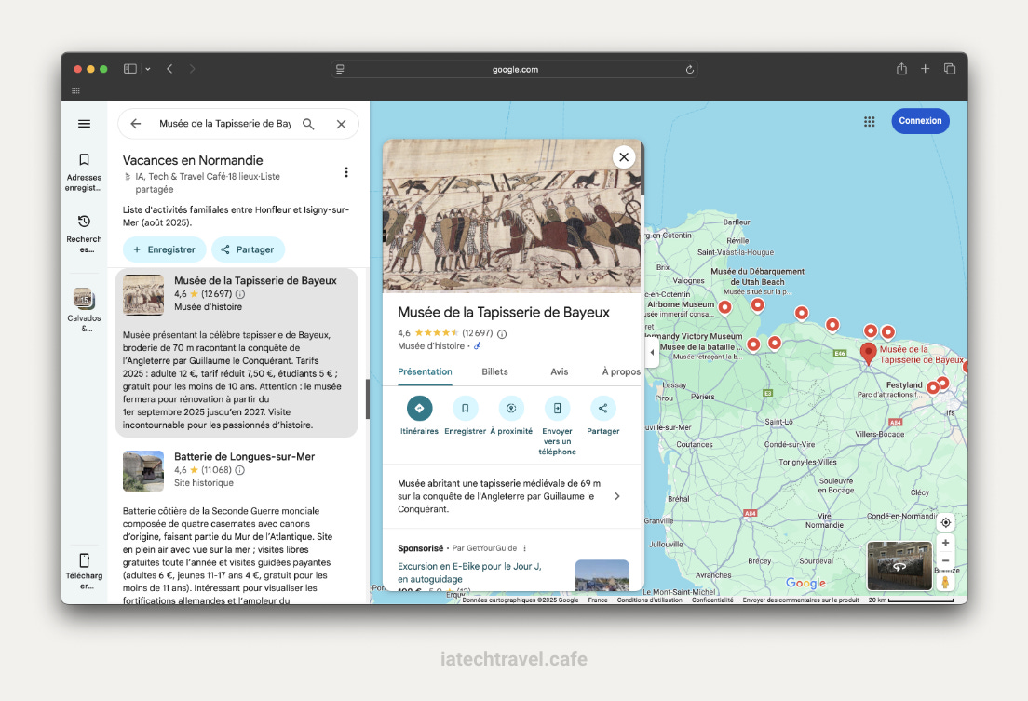Close the place details card
The width and height of the screenshot is (1028, 701).
pos(624,156)
